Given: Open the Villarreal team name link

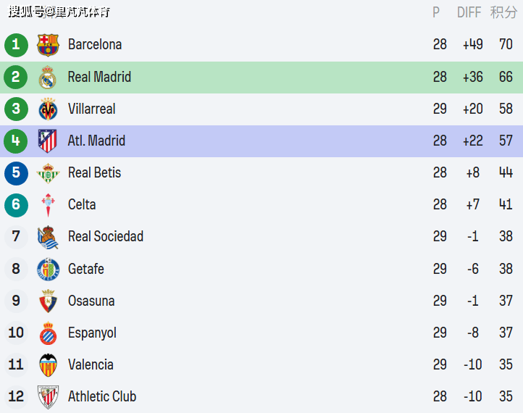Looking at the screenshot, I should (91, 109).
